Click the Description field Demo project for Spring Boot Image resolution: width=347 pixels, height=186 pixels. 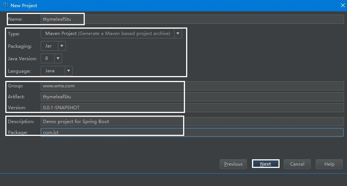point(192,122)
